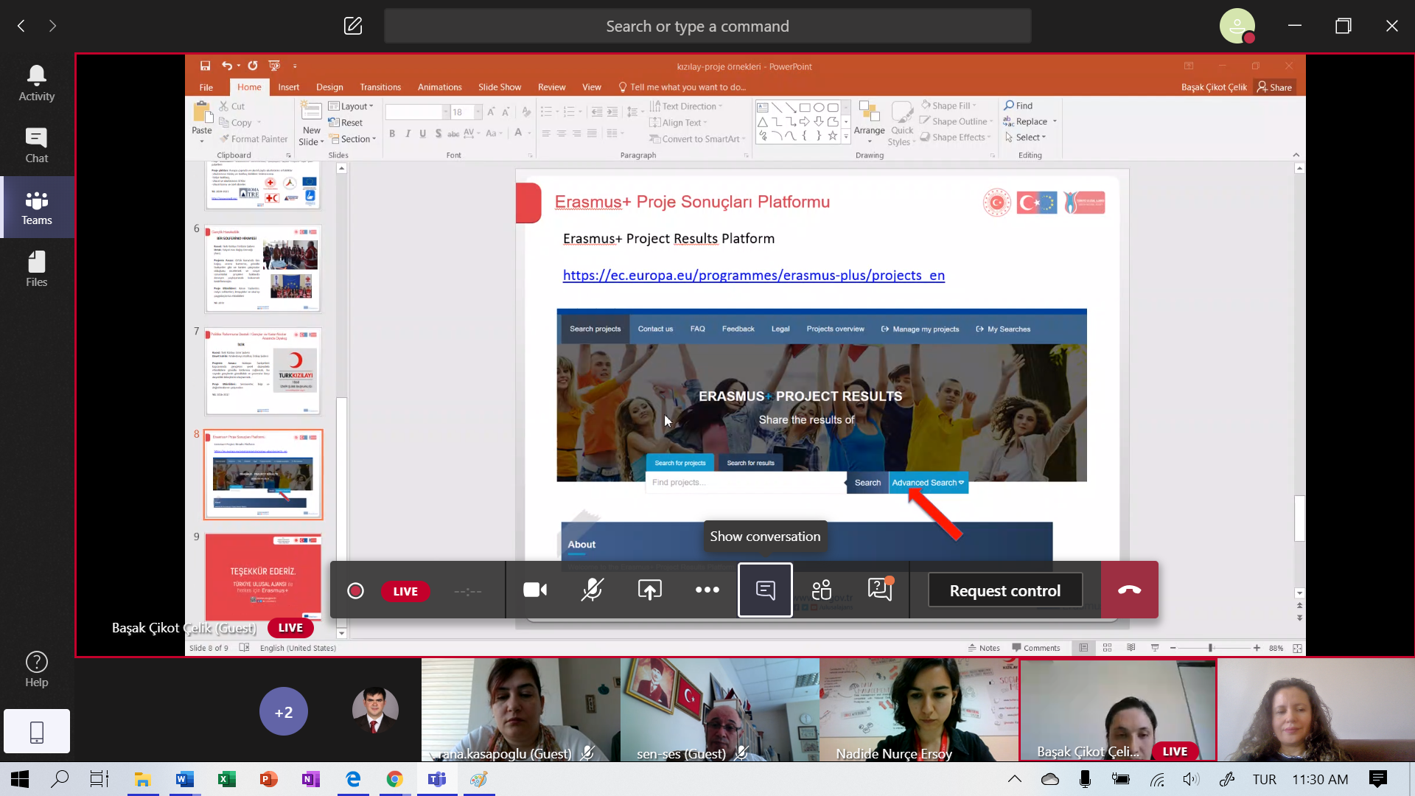The image size is (1415, 796).
Task: Open Files in the Teams sidebar
Action: [x=36, y=269]
